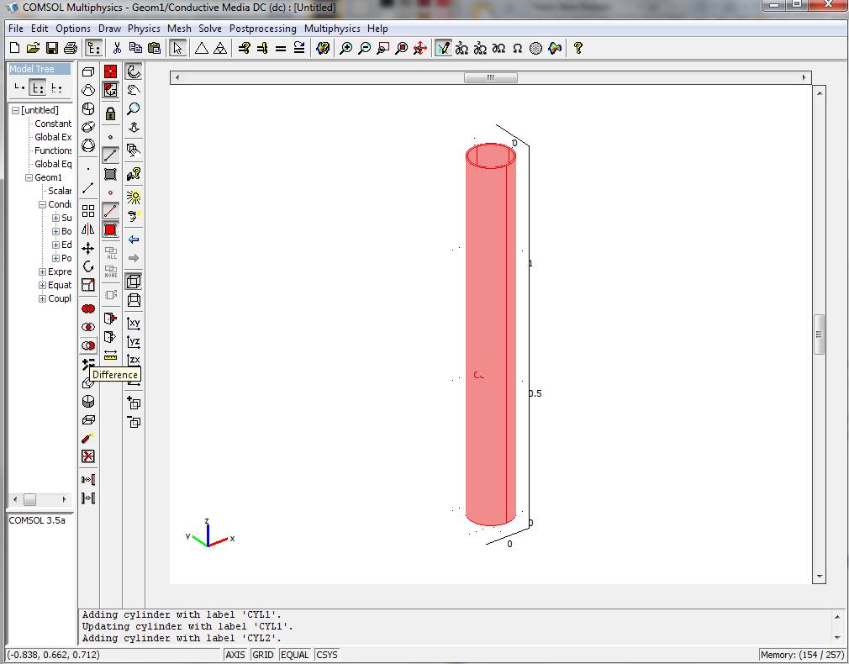This screenshot has width=849, height=664.
Task: Click the Solve equals-sign icon
Action: tap(281, 48)
